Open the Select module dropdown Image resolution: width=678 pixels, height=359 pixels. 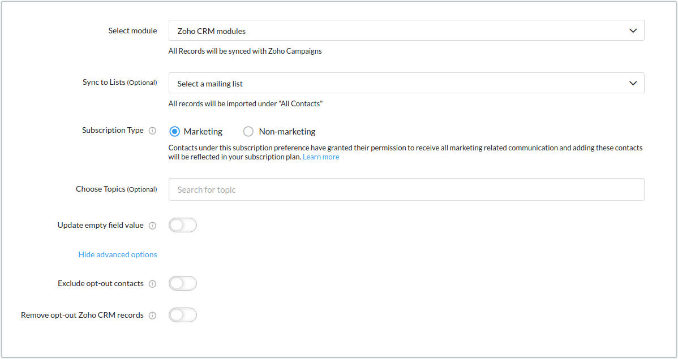(406, 31)
